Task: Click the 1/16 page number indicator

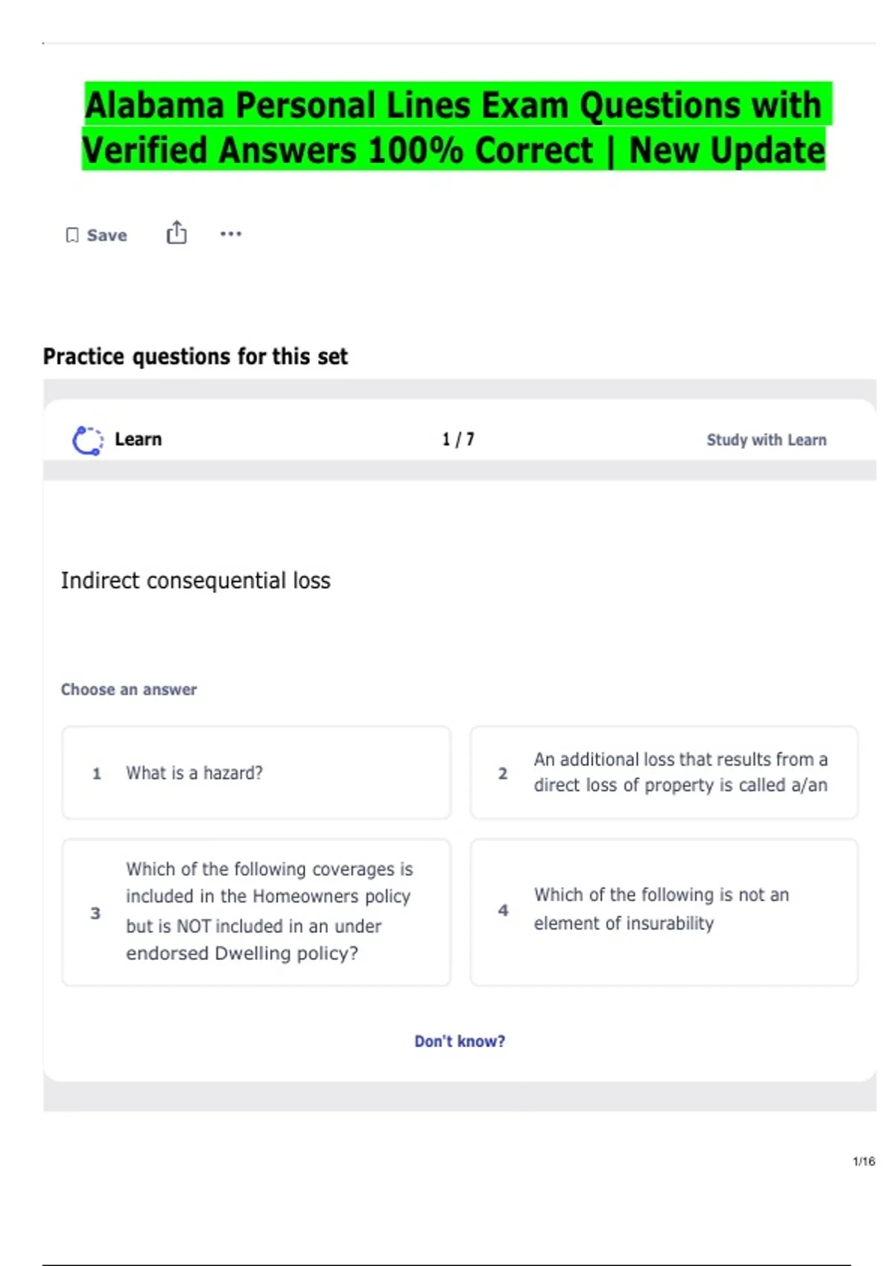Action: [863, 1161]
